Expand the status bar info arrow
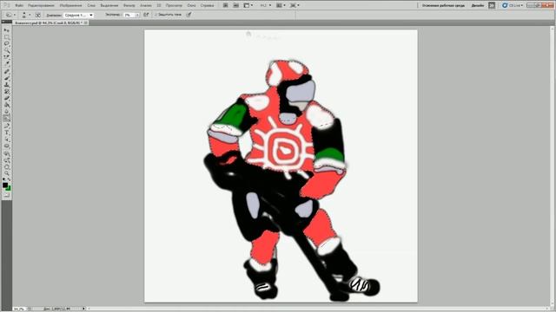556x312 pixels. click(83, 309)
